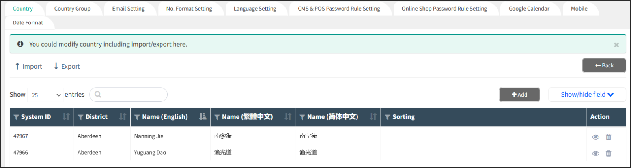
Task: Open the Date Format tab
Action: (x=28, y=23)
